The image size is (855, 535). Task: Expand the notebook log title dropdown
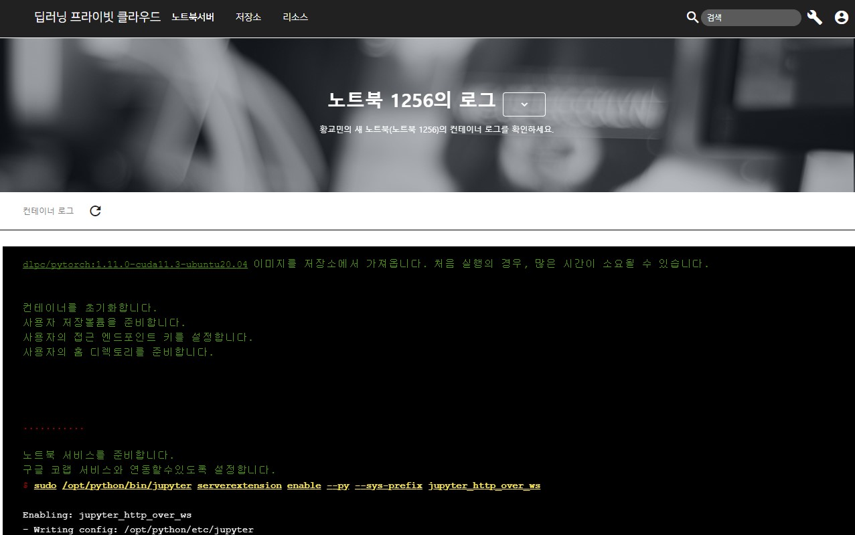tap(524, 104)
